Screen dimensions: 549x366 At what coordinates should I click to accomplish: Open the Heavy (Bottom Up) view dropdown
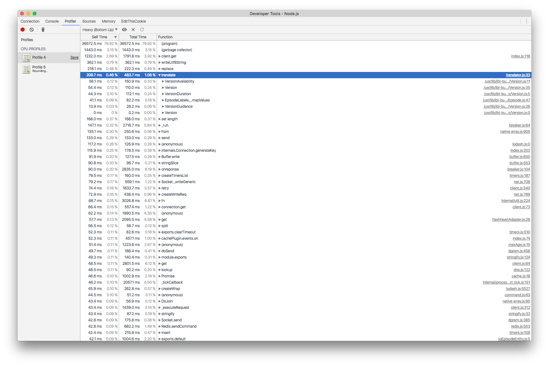tap(100, 30)
